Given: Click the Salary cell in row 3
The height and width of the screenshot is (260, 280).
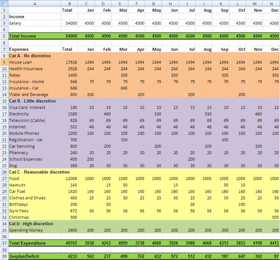Looking at the screenshot, I should pyautogui.click(x=35, y=23).
